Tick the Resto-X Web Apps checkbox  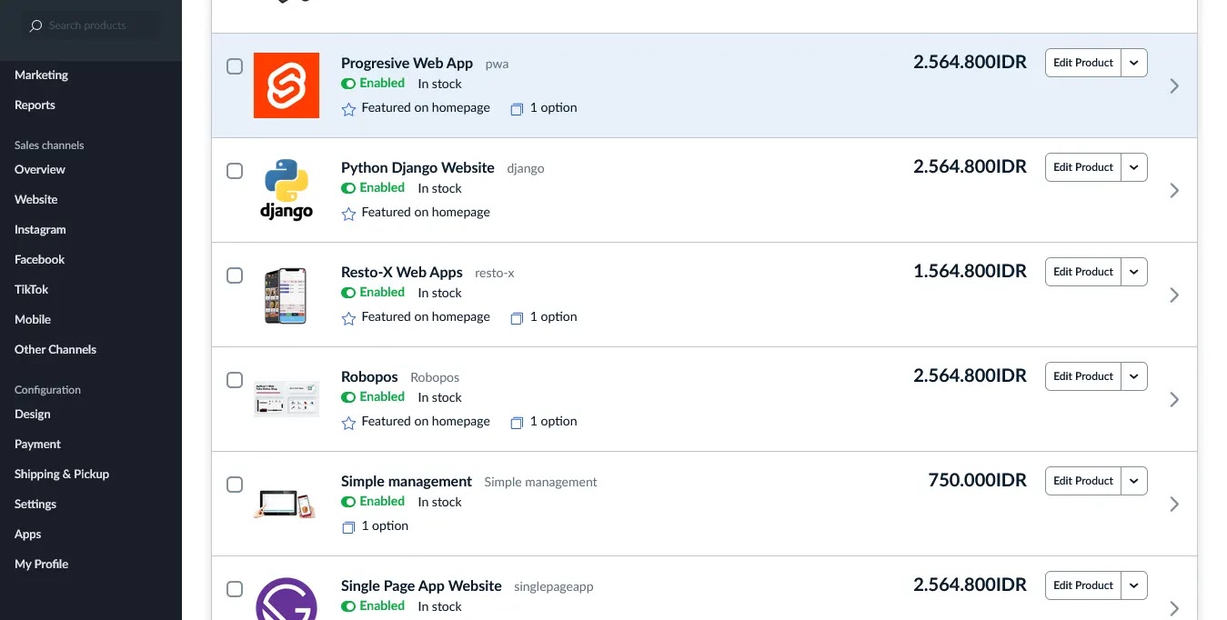pyautogui.click(x=235, y=275)
